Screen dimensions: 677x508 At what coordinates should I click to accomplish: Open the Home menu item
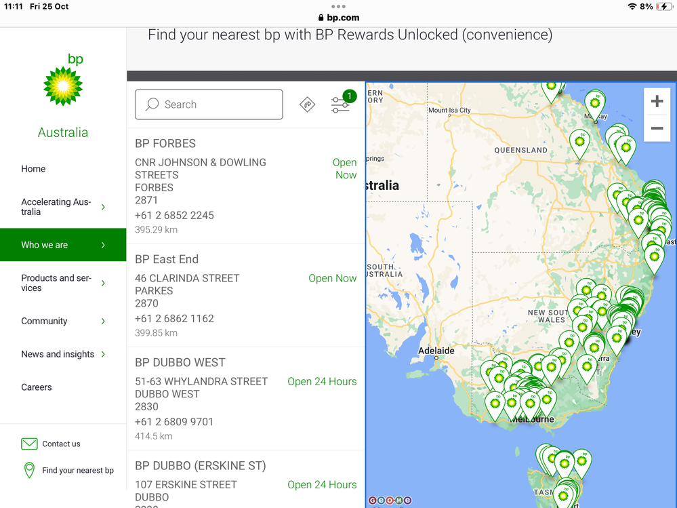(33, 169)
